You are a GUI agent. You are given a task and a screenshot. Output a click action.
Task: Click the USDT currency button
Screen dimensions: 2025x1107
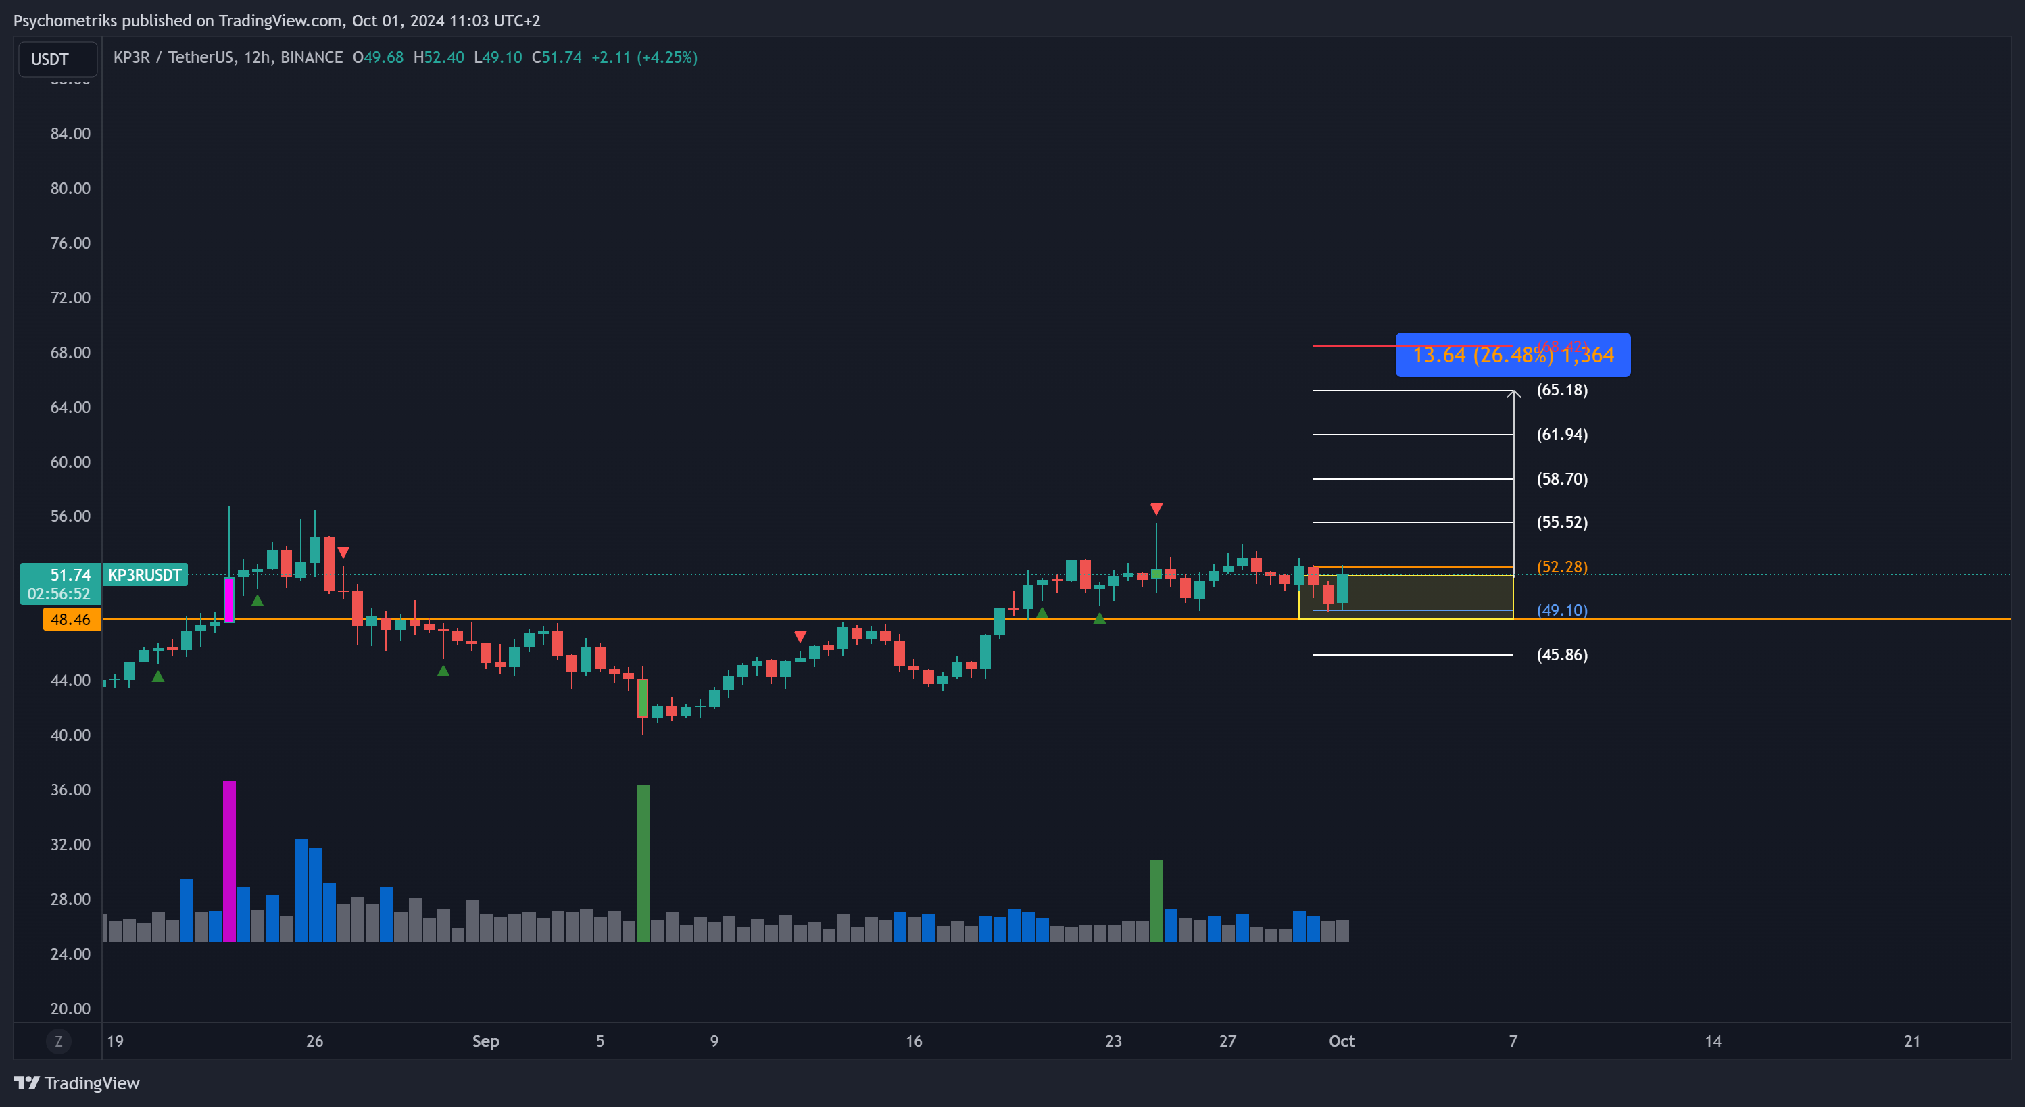point(57,59)
